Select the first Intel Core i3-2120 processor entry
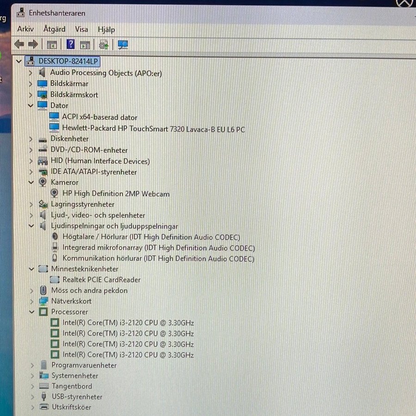Image resolution: width=416 pixels, height=416 pixels. tap(128, 323)
